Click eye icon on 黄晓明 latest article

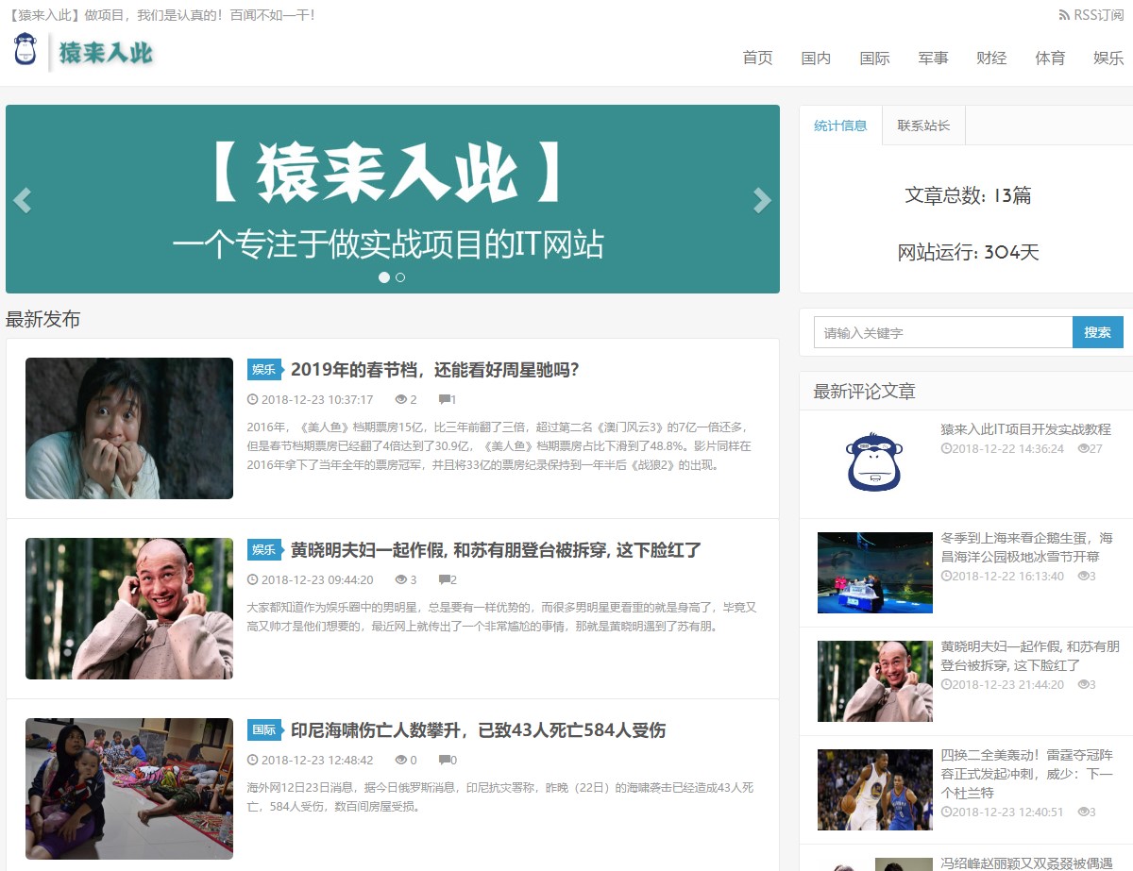point(400,579)
